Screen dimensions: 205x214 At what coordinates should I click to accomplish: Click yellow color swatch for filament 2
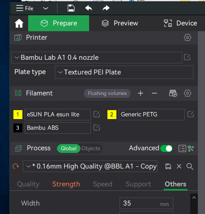click(112, 115)
